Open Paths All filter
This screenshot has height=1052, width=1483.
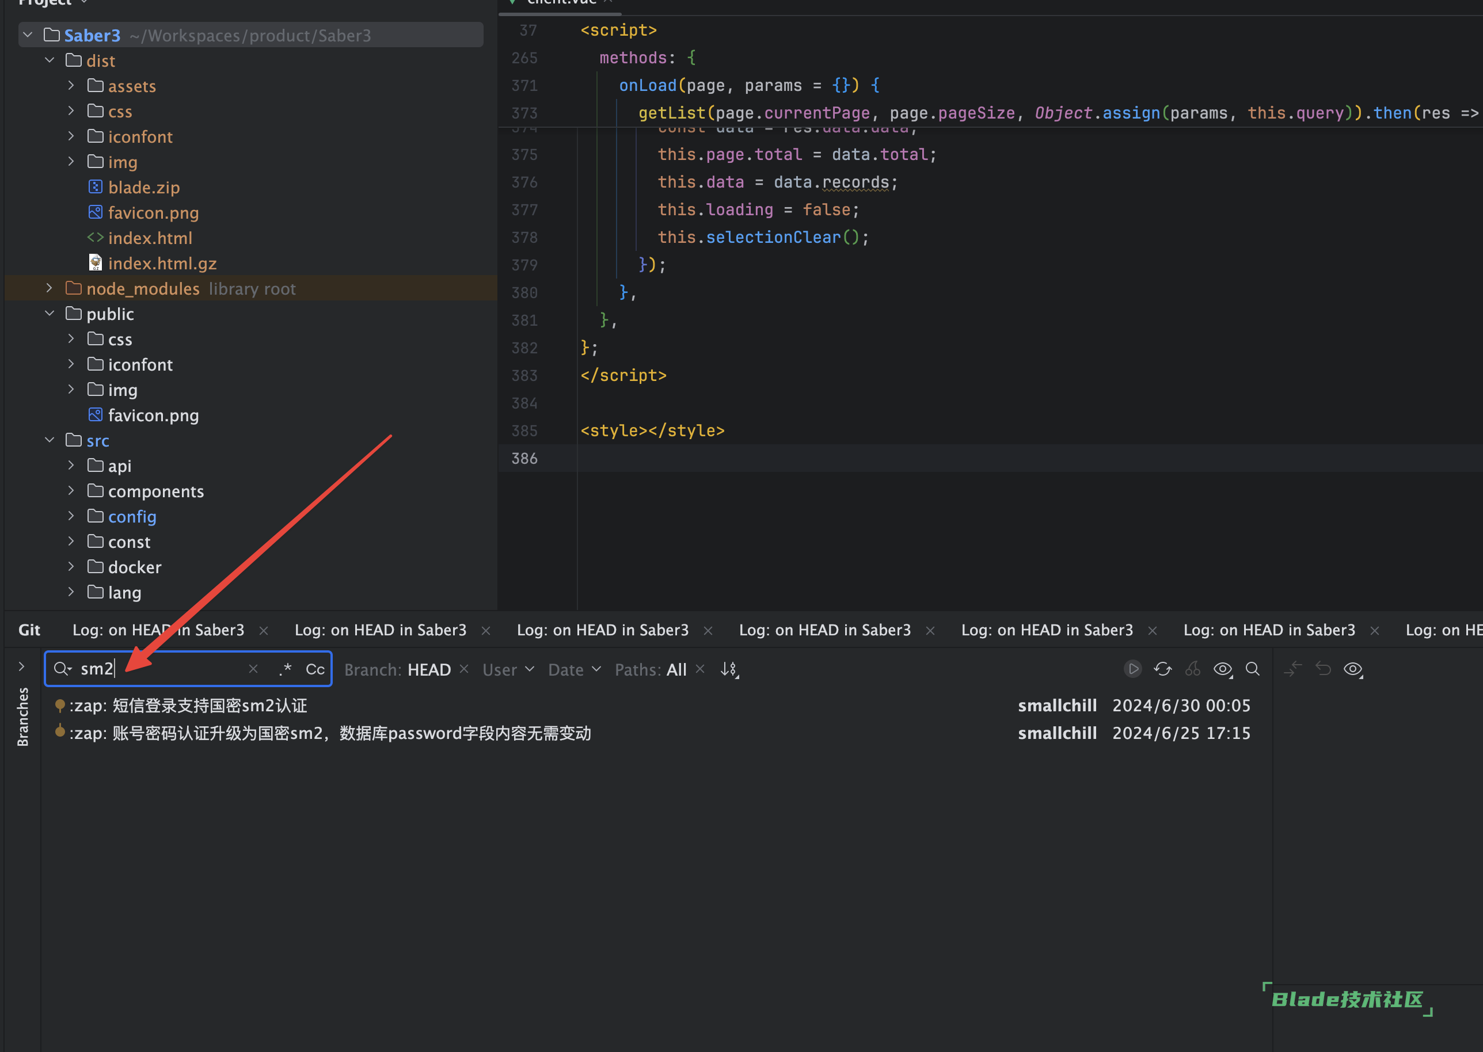pyautogui.click(x=651, y=669)
